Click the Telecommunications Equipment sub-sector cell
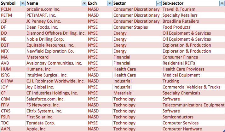The height and width of the screenshot is (132, 225). pos(193,105)
